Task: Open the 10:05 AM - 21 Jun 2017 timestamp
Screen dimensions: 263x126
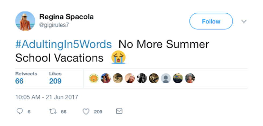Action: (x=47, y=97)
